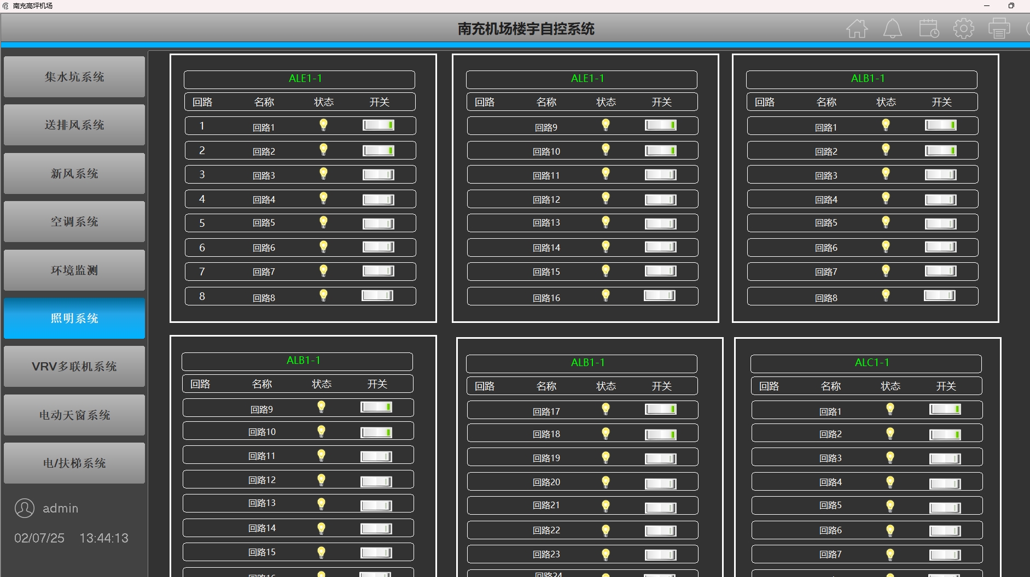This screenshot has width=1030, height=577.
Task: Turn off the 回路18 switch
Action: click(660, 434)
